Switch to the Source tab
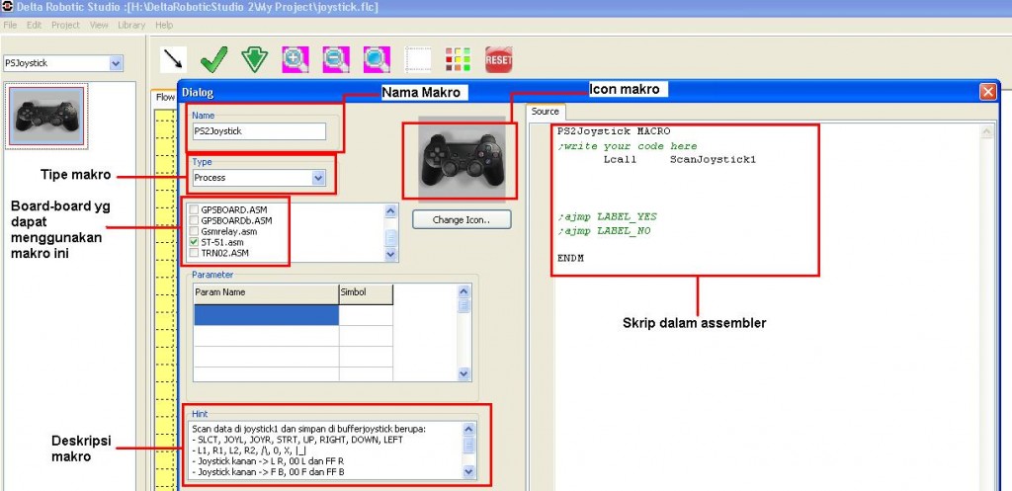 pyautogui.click(x=545, y=112)
